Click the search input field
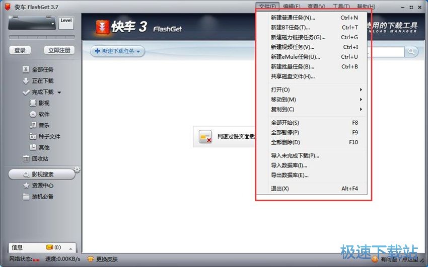The width and height of the screenshot is (428, 267). click(385, 51)
